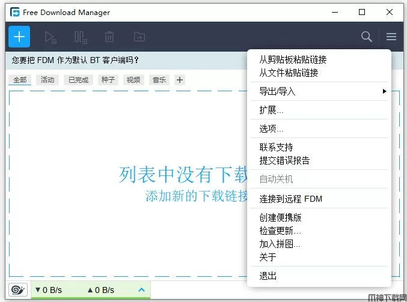Click 检查更新... menu item
Screen dimensions: 407x302
click(x=280, y=231)
